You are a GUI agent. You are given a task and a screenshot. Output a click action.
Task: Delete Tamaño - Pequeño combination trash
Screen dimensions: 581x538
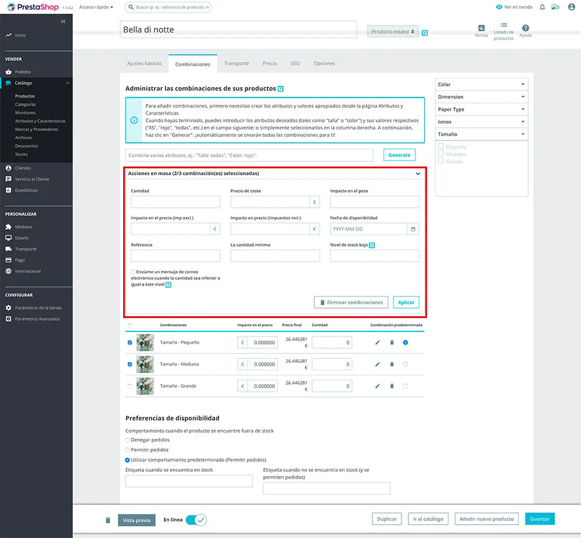tap(392, 342)
